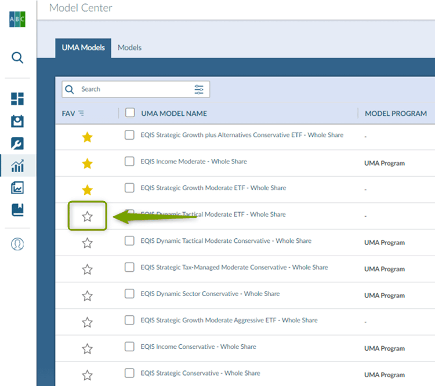The width and height of the screenshot is (435, 386).
Task: Tick the EQIS Dynamic Sector Conservative checkbox
Action: pos(129,294)
